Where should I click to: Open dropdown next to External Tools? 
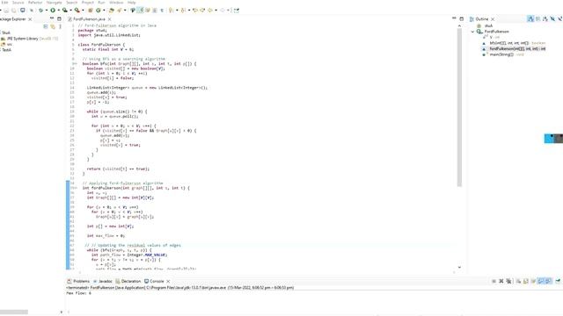[83, 11]
